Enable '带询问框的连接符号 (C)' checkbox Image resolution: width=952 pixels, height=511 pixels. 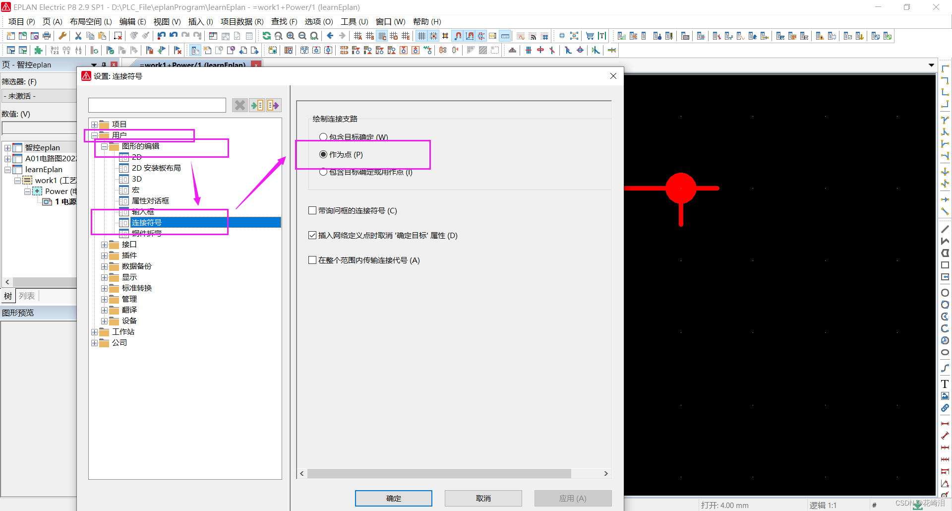[312, 210]
